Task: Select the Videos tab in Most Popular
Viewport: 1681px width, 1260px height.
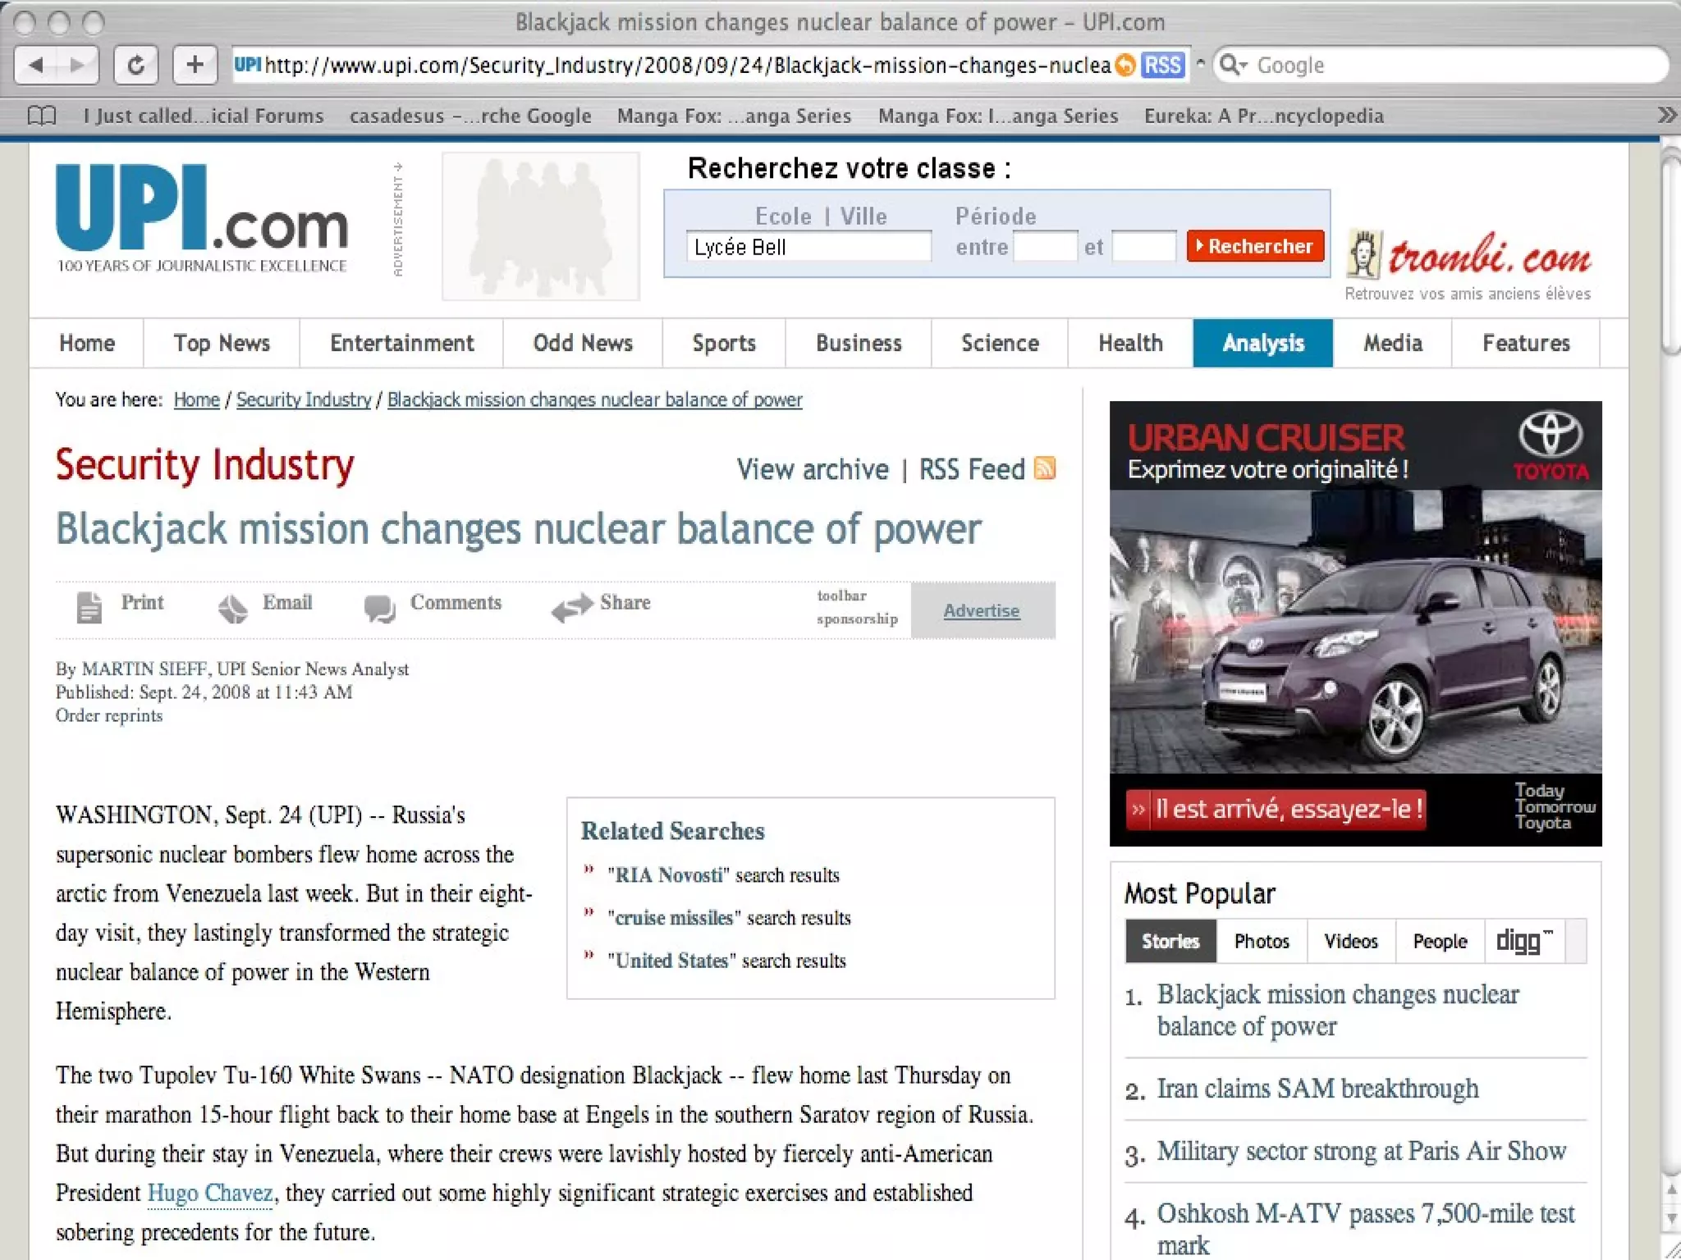Action: pyautogui.click(x=1350, y=941)
